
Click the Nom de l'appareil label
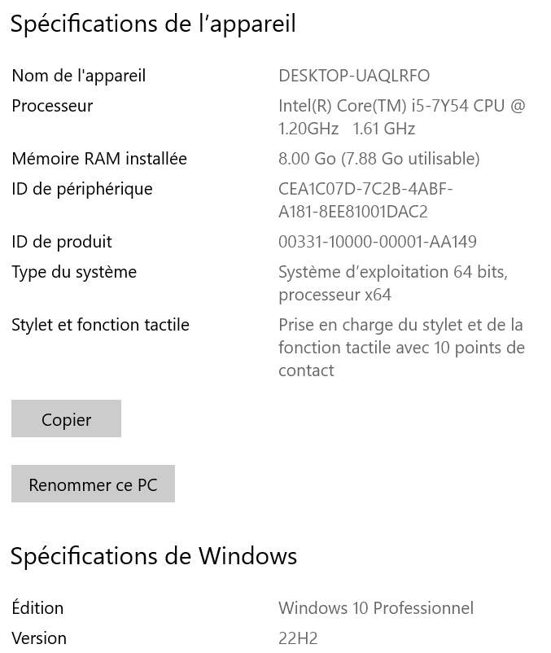(x=78, y=76)
